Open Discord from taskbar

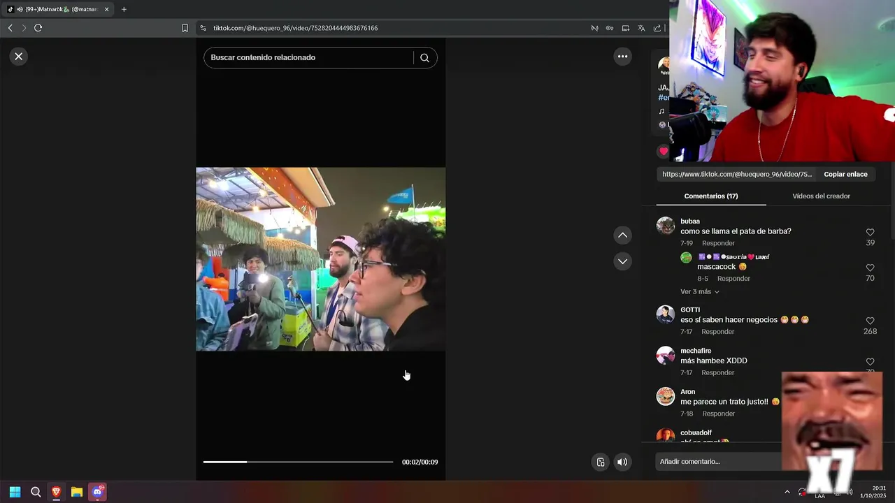[x=97, y=492]
